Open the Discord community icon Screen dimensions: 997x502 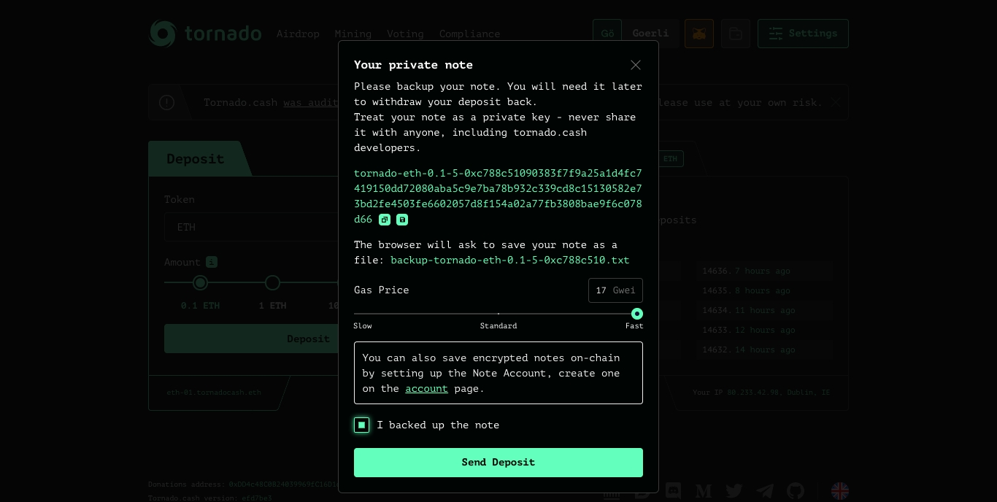coord(673,491)
